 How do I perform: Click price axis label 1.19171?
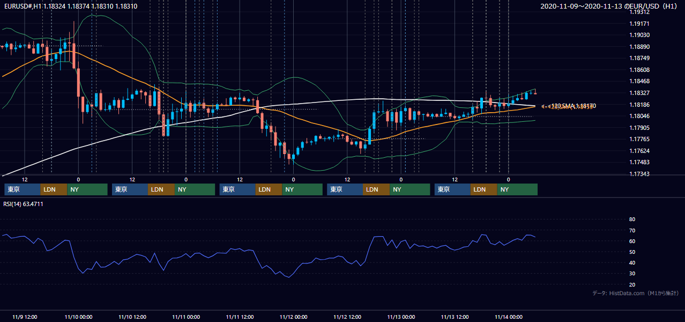tap(639, 24)
